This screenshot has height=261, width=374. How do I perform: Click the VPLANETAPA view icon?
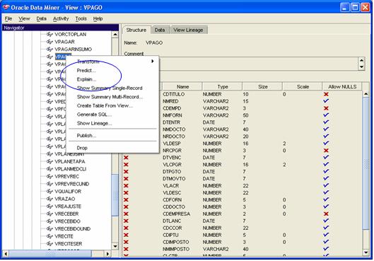tap(49, 161)
